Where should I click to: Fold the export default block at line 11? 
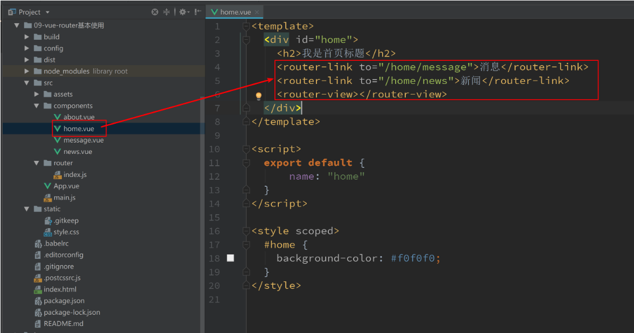click(x=246, y=163)
